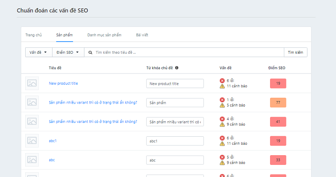Viewport: 336px width, 177px height.
Task: Click the Tiêu đề column header
Action: coord(55,68)
